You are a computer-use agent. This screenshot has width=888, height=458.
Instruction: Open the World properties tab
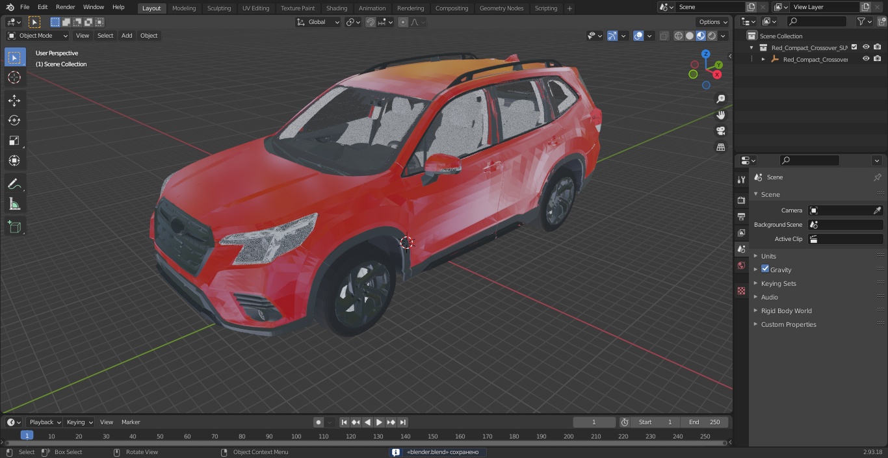tap(741, 265)
